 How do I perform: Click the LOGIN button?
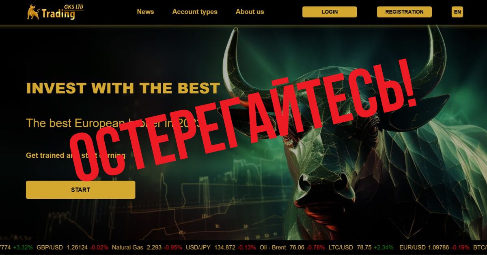click(x=330, y=12)
